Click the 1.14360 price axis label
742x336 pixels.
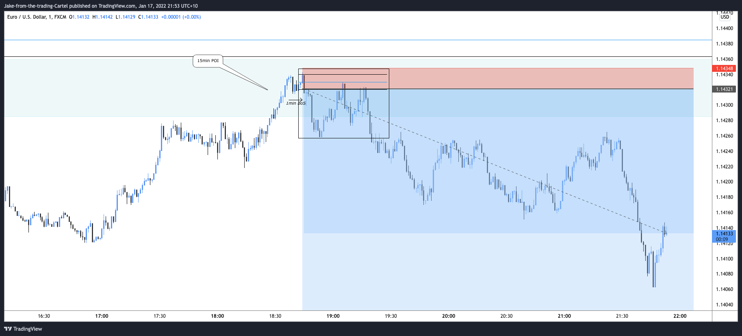(725, 59)
